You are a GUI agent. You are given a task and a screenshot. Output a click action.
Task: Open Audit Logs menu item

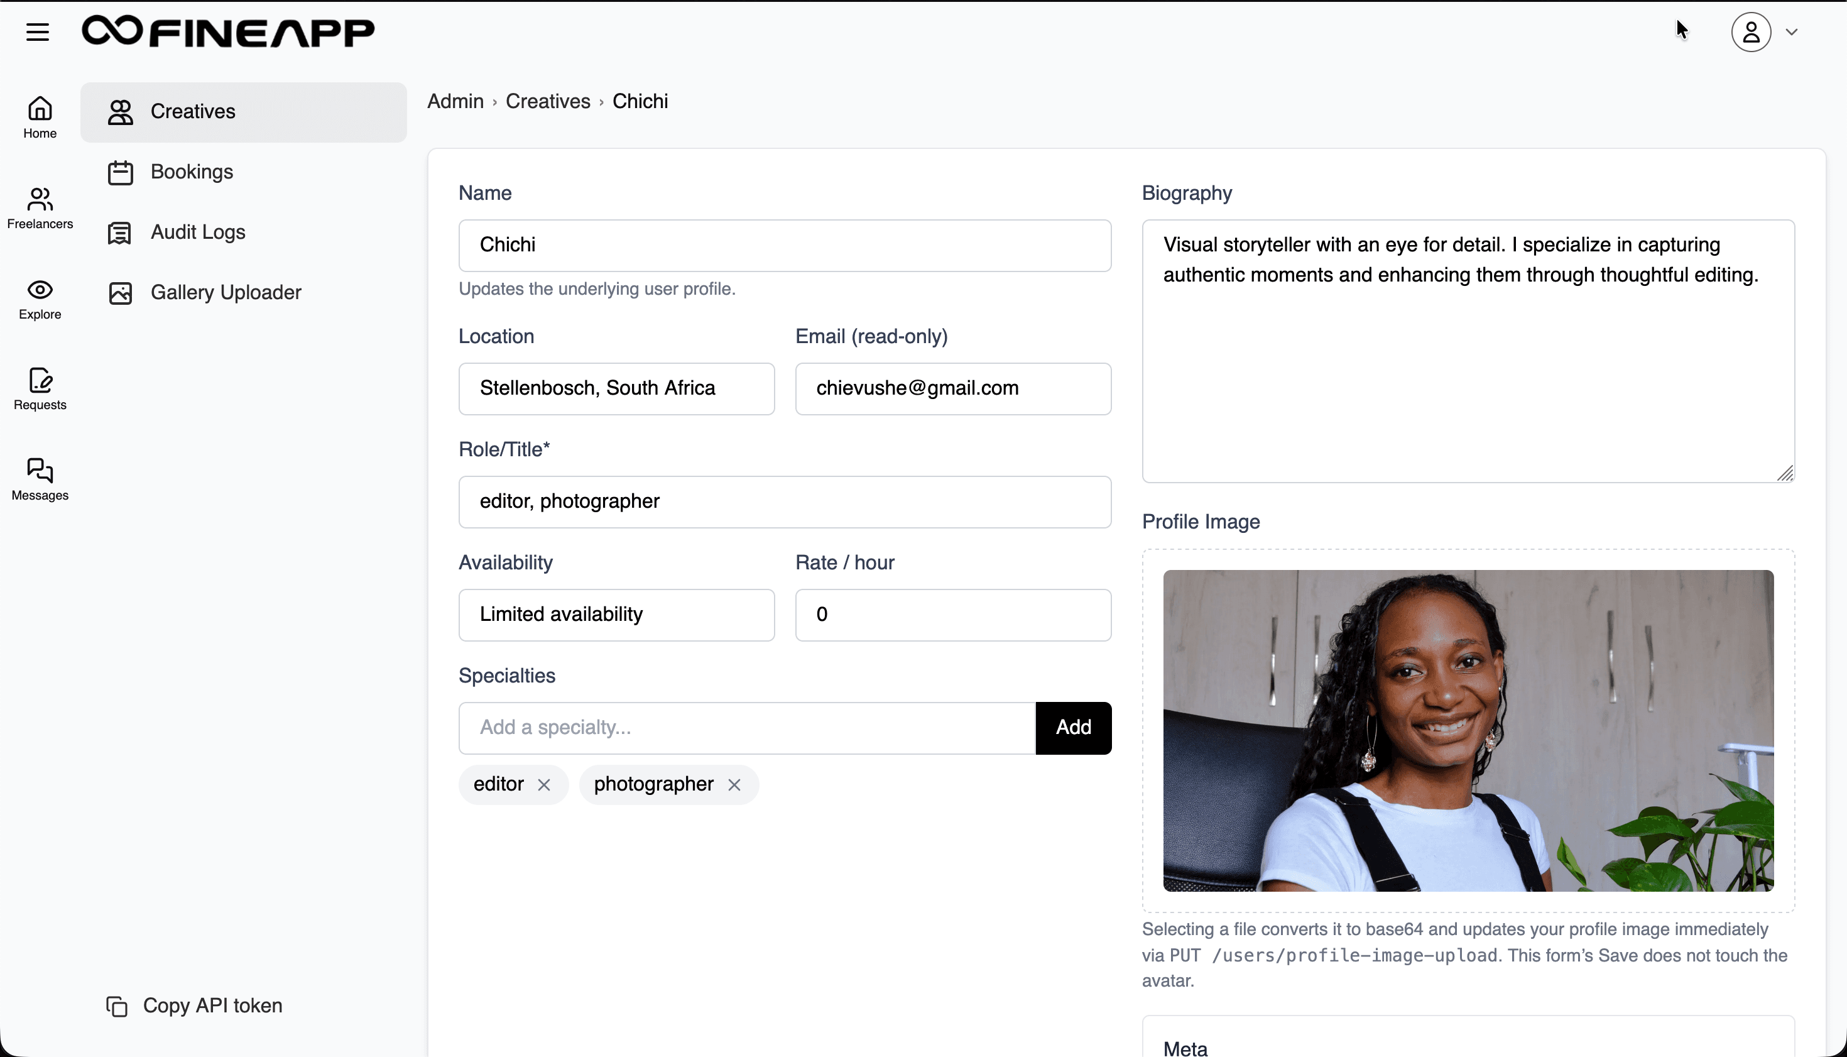[197, 233]
